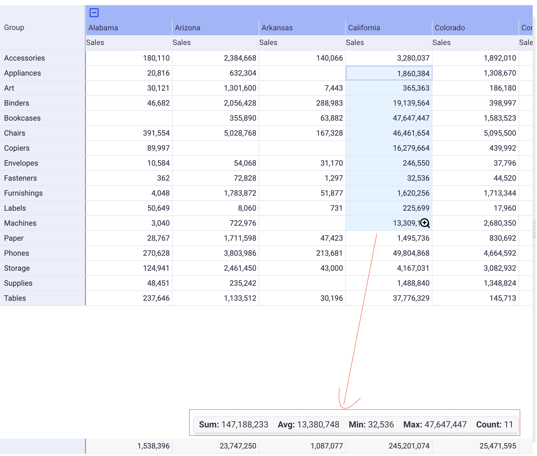Select the Alabama column header
This screenshot has height=456, width=537.
click(103, 28)
